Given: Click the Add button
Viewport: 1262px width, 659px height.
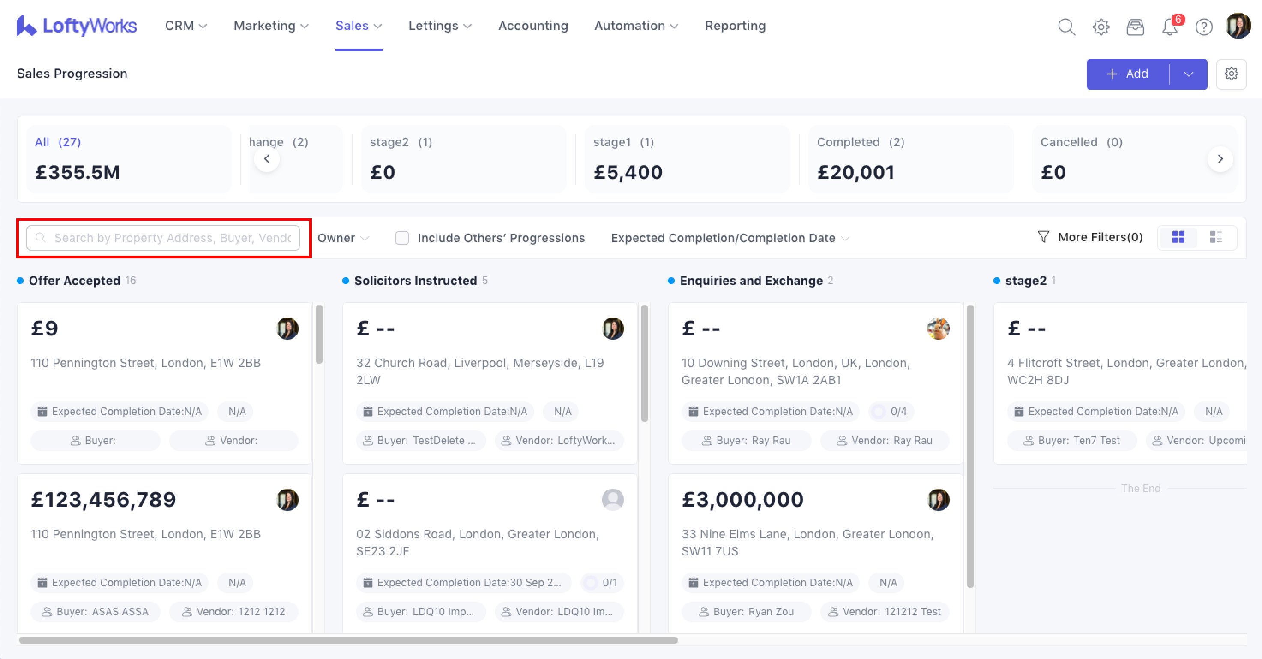Looking at the screenshot, I should 1127,74.
